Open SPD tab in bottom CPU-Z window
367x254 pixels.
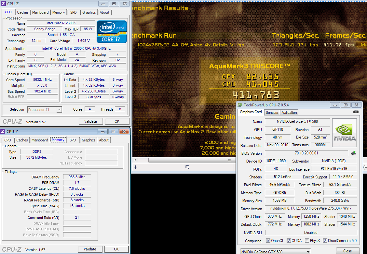click(x=73, y=140)
